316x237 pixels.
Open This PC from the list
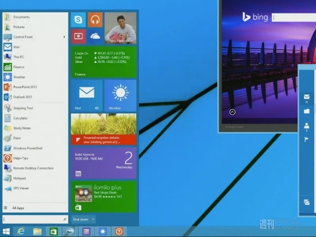point(35,57)
